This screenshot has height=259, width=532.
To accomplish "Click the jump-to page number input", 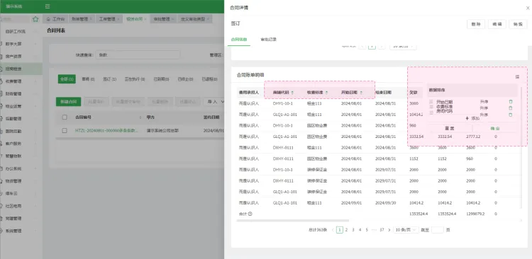I will [438, 229].
